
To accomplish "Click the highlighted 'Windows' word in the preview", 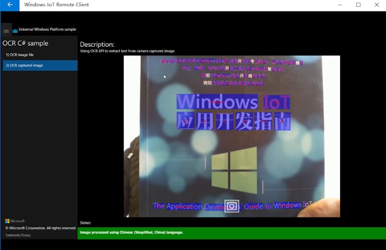I will coord(217,101).
